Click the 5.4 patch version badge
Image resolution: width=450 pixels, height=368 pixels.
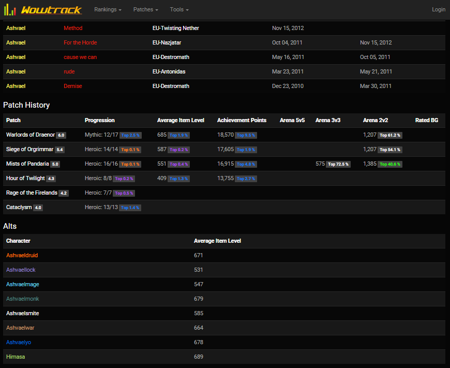point(59,150)
